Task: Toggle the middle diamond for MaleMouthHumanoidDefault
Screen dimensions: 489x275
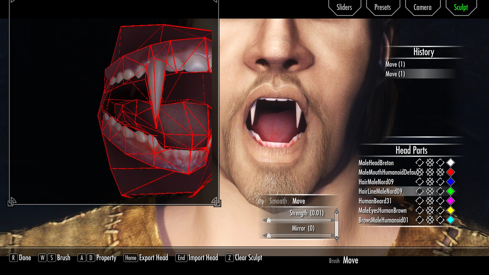Action: [430, 172]
